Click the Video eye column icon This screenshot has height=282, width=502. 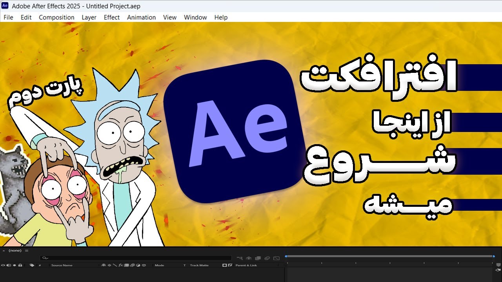pyautogui.click(x=3, y=265)
